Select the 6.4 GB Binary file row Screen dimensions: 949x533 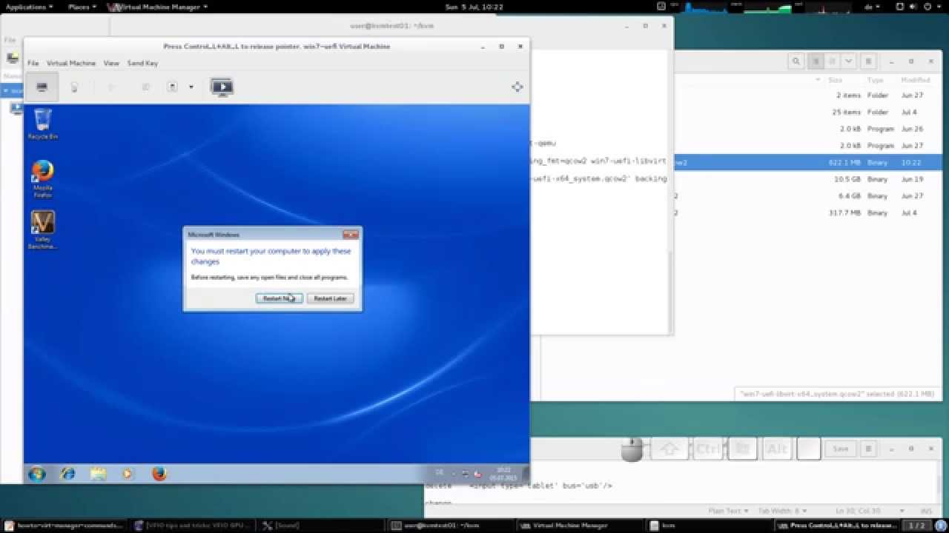(807, 196)
